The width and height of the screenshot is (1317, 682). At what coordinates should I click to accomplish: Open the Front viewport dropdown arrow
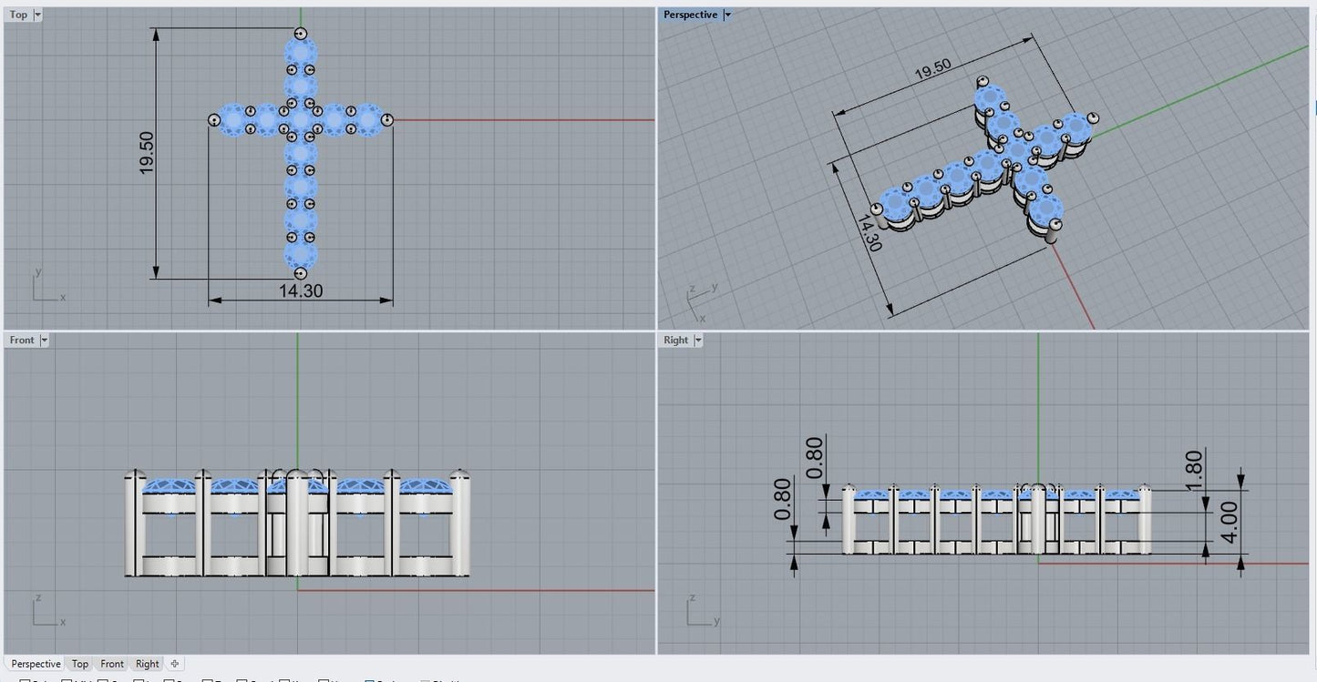pyautogui.click(x=44, y=341)
